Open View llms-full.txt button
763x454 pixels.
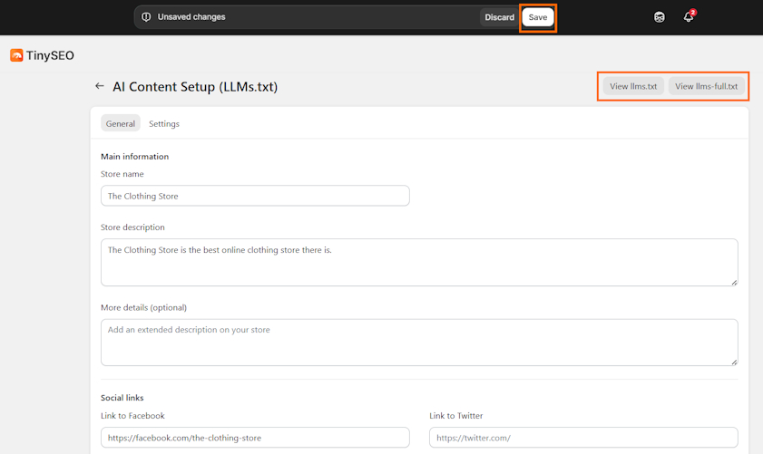tap(706, 86)
